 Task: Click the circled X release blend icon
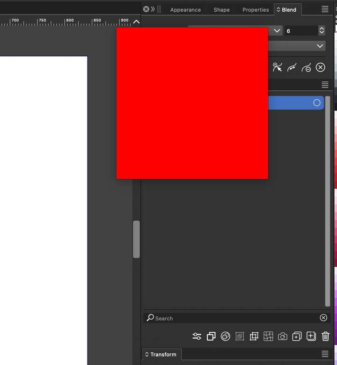point(321,67)
